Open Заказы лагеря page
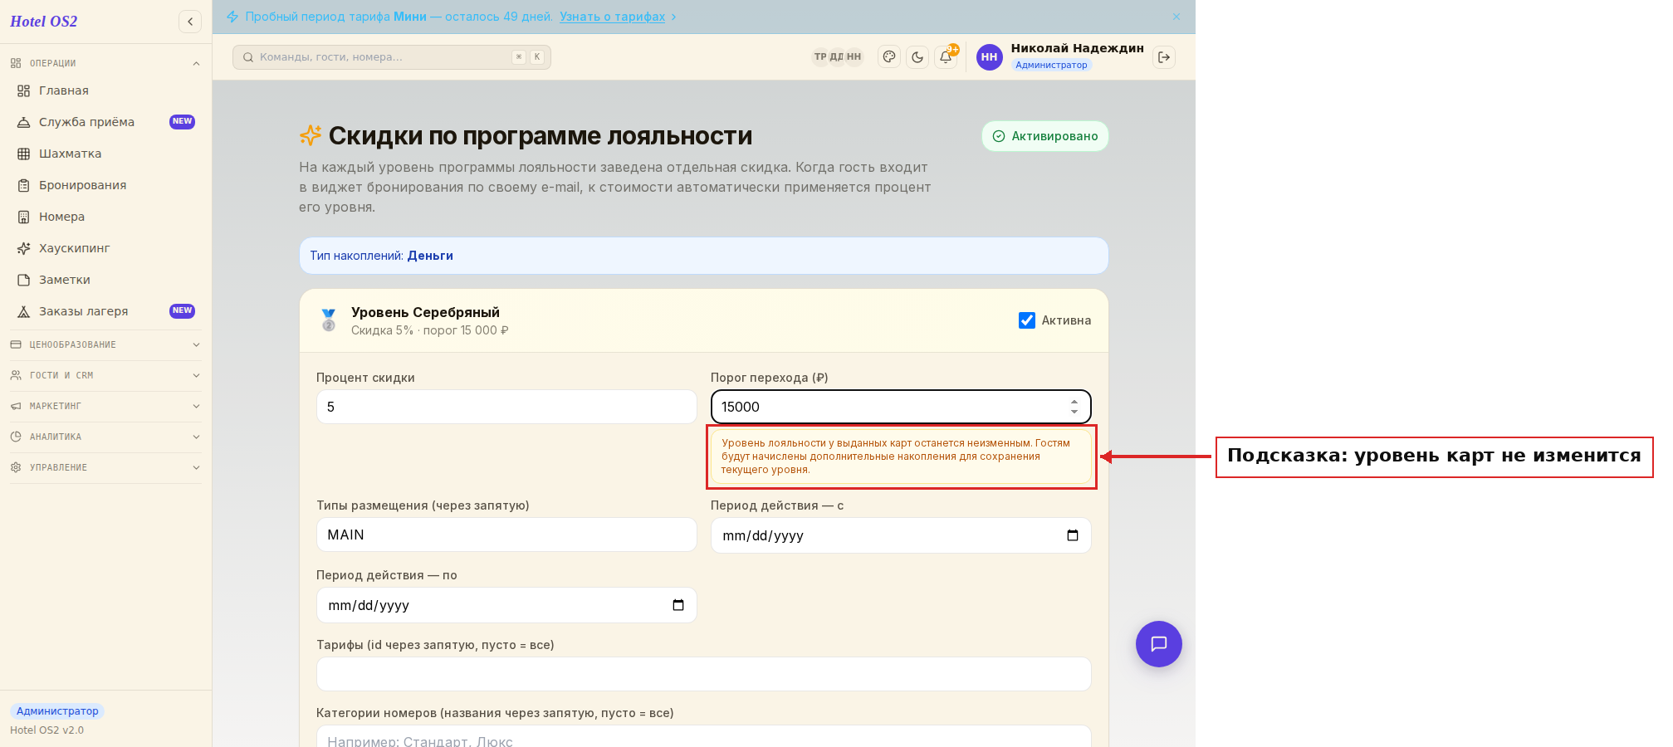The width and height of the screenshot is (1673, 747). [x=105, y=311]
